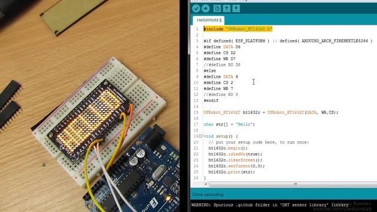Click the DHT sensor library warning text
377x212 pixels.
point(270,205)
